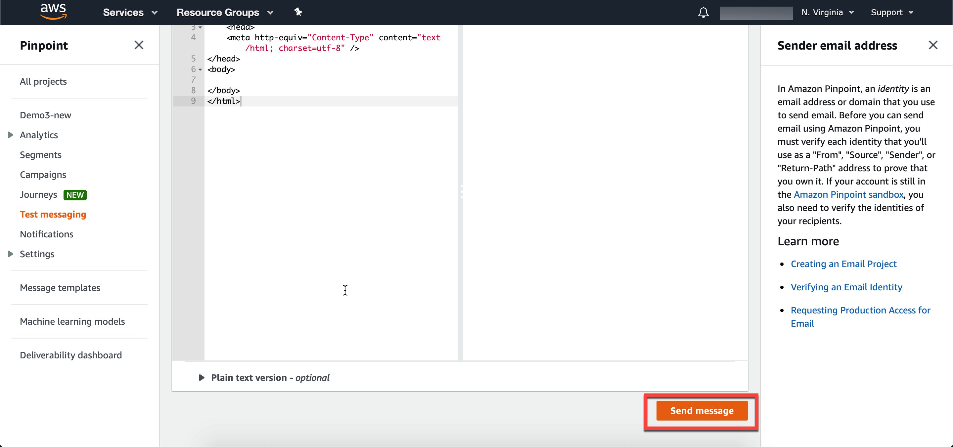Open the Demo3-new project
953x447 pixels.
click(46, 115)
